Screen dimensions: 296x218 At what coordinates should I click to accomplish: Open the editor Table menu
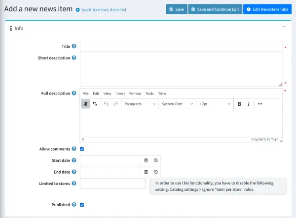tap(162, 93)
